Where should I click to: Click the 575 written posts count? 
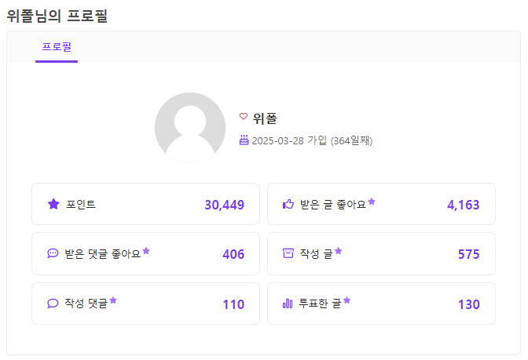click(x=468, y=254)
